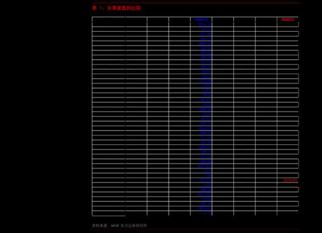The width and height of the screenshot is (322, 233).
Task: Click the second blue value below the blue header
Action: click(x=205, y=29)
